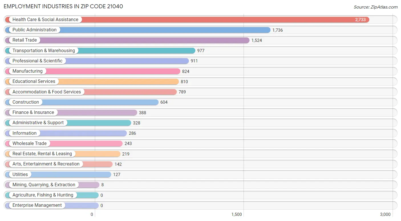Click the Construction label
This screenshot has width=401, height=221.
pos(26,102)
